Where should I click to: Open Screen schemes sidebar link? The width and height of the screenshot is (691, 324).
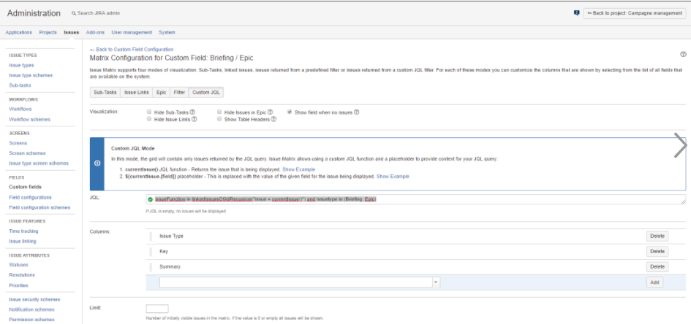click(x=27, y=153)
